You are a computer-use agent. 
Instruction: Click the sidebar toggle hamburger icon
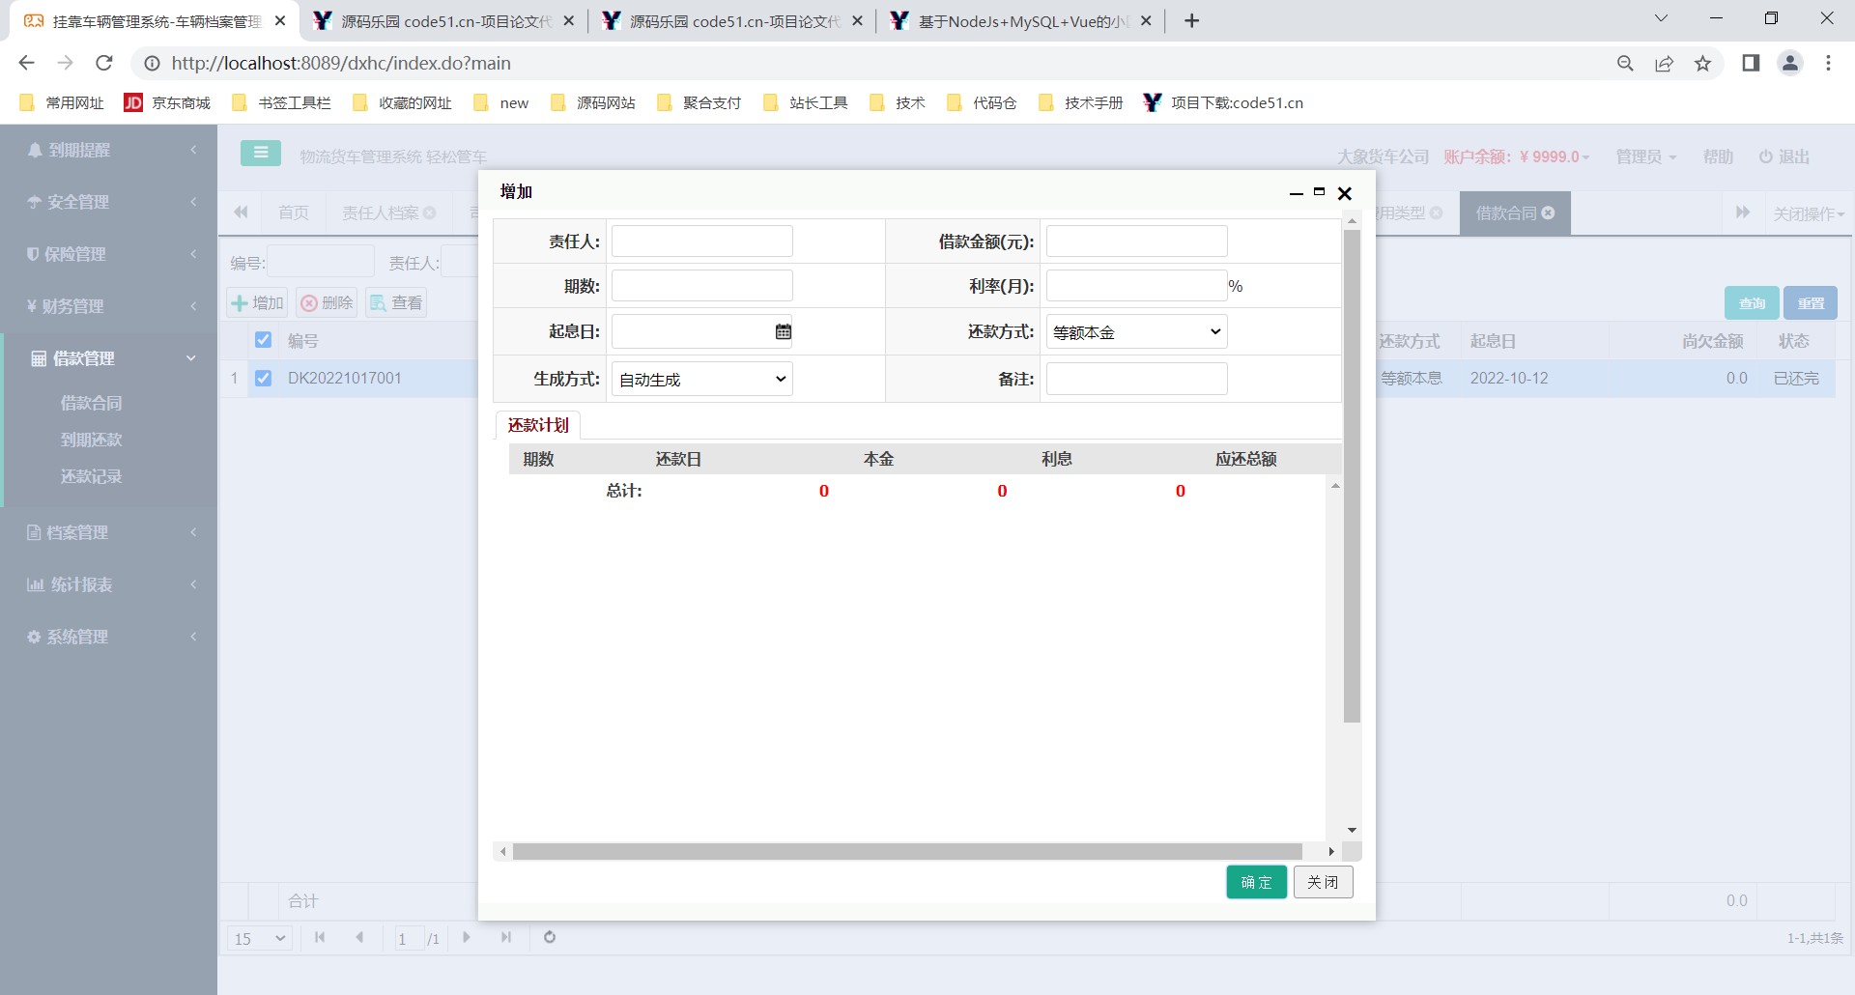(x=261, y=153)
